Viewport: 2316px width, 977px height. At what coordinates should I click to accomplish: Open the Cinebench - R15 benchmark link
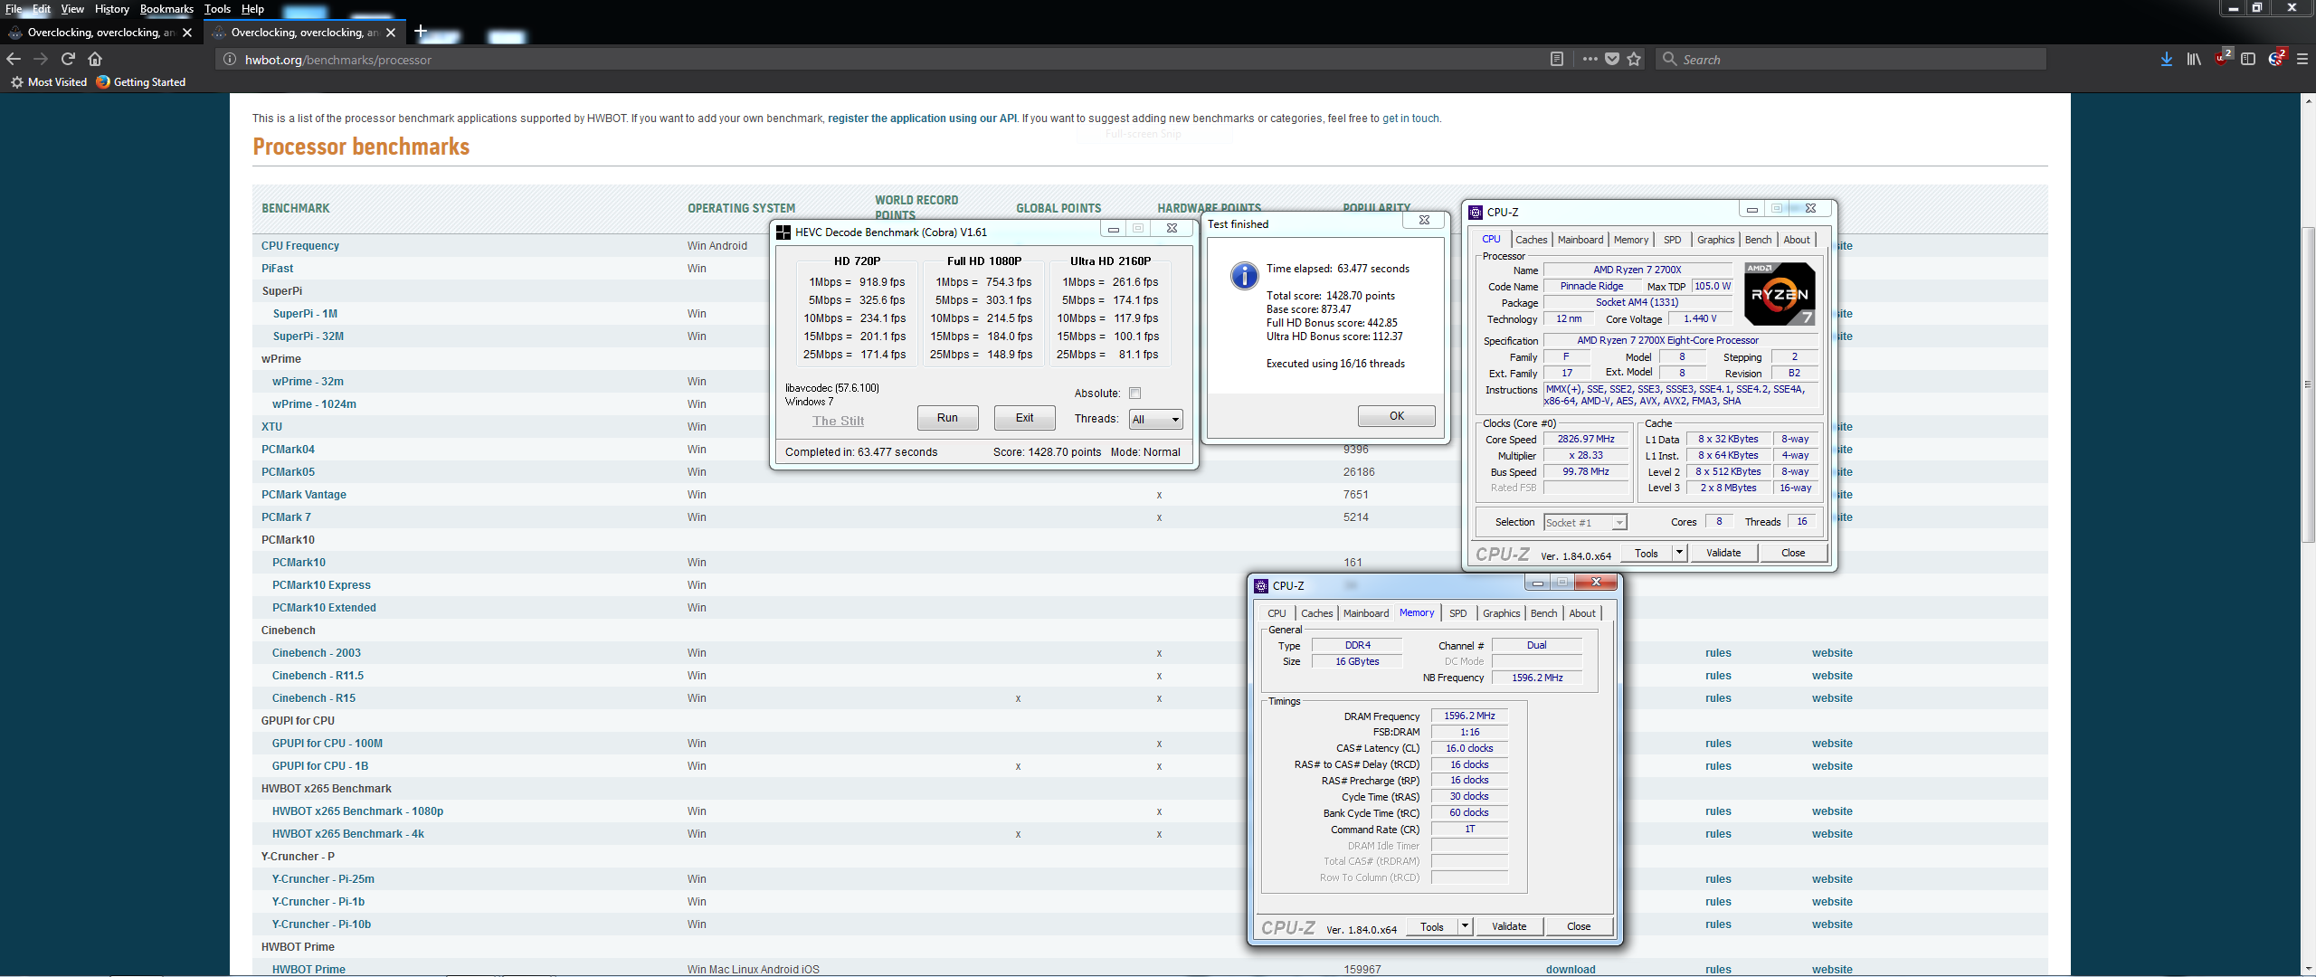(314, 698)
